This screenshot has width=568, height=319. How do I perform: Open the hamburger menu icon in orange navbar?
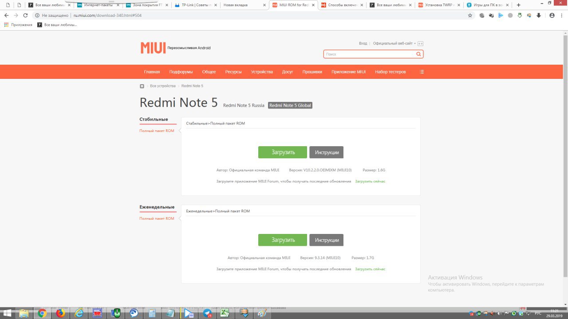click(x=422, y=72)
